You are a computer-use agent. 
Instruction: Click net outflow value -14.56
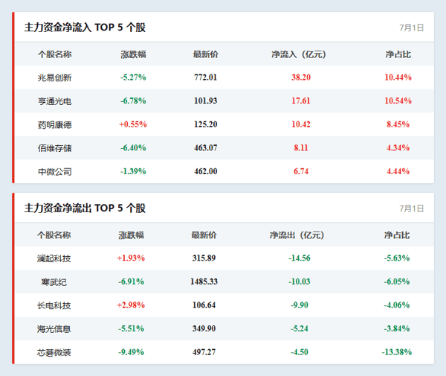tap(300, 258)
